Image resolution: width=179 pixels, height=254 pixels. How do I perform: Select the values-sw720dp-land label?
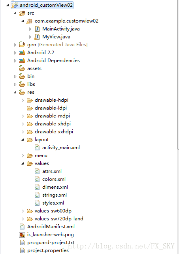pos(59,219)
